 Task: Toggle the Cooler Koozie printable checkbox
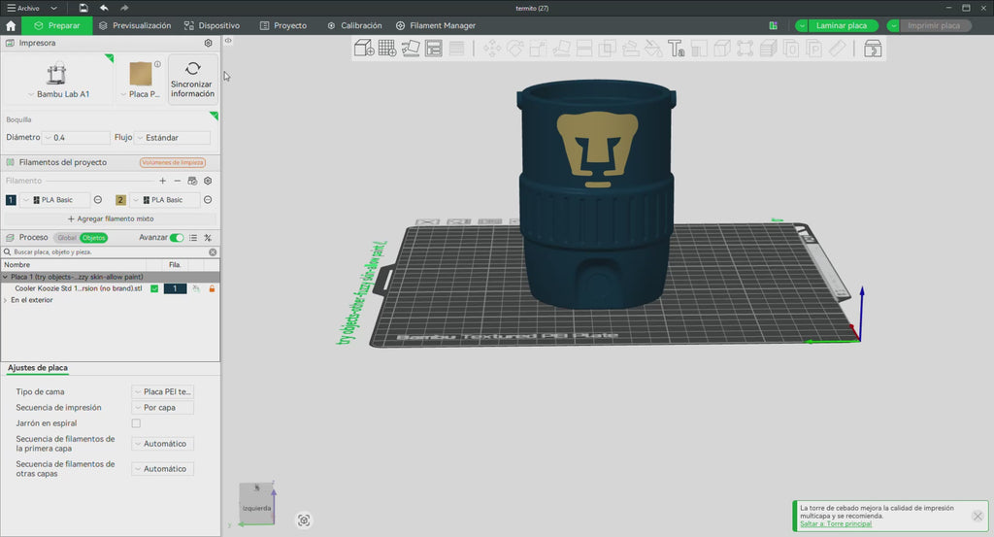tap(154, 288)
